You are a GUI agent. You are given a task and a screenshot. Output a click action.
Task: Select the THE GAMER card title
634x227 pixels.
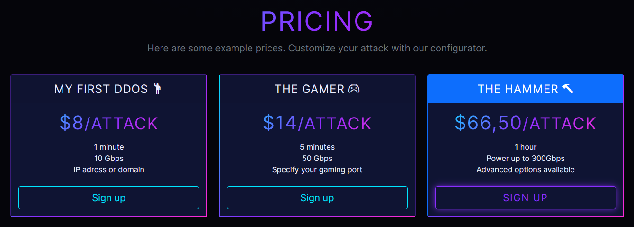(x=309, y=89)
